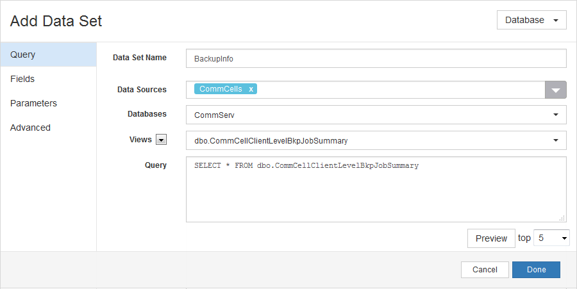
Task: Open the Advanced tab
Action: click(x=48, y=128)
